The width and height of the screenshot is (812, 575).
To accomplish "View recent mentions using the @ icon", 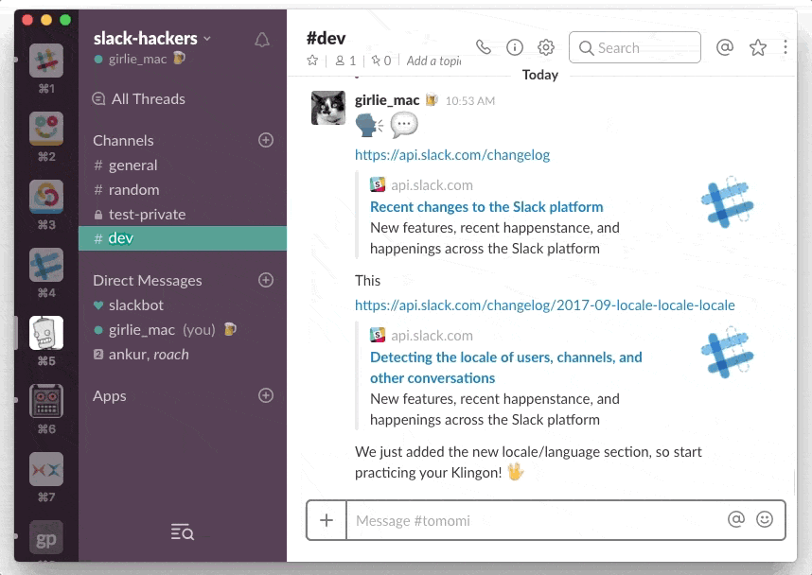I will 725,46.
